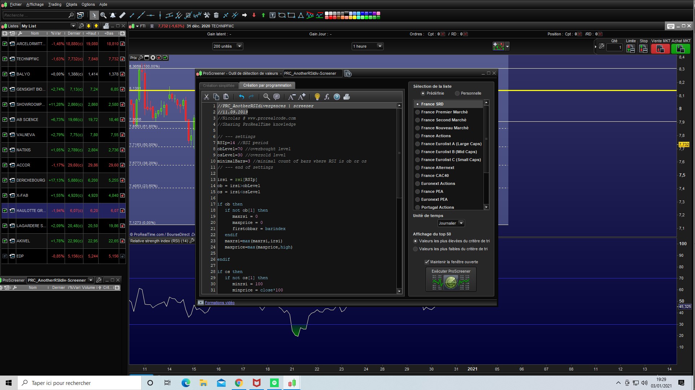695x390 pixels.
Task: Click the lightbulb help icon
Action: coord(317,97)
